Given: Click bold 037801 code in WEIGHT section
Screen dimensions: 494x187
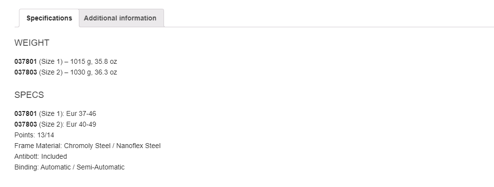Looking at the screenshot, I should coord(25,61).
